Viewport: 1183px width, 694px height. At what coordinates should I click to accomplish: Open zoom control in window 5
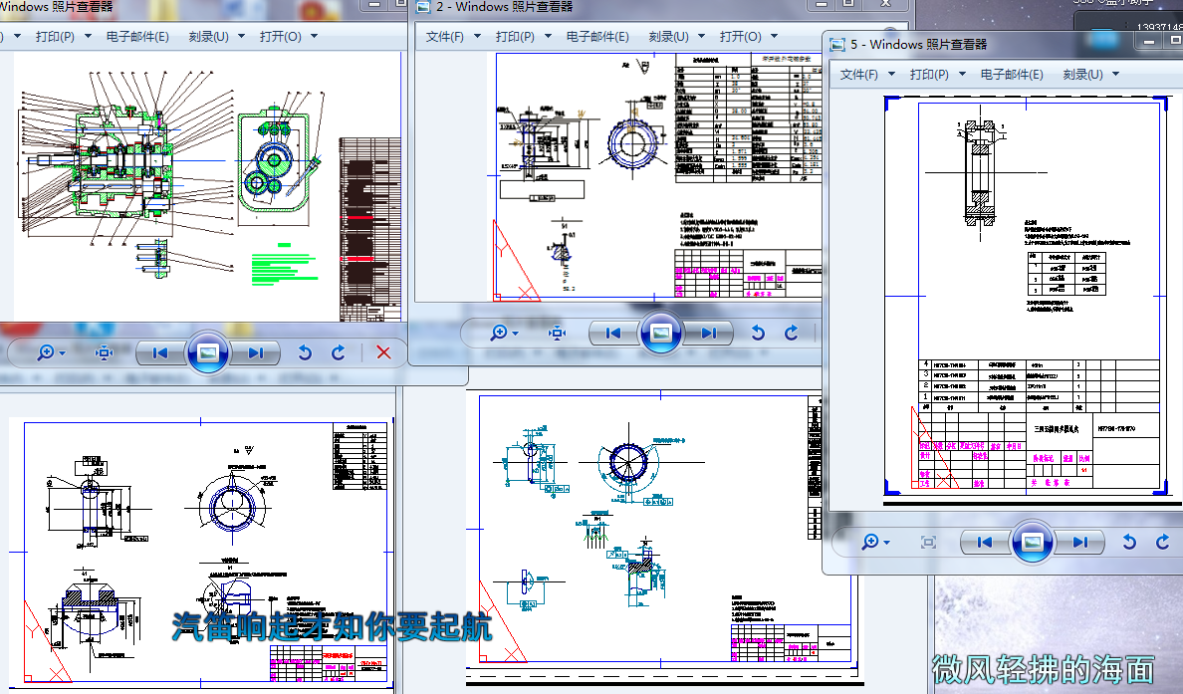[875, 542]
